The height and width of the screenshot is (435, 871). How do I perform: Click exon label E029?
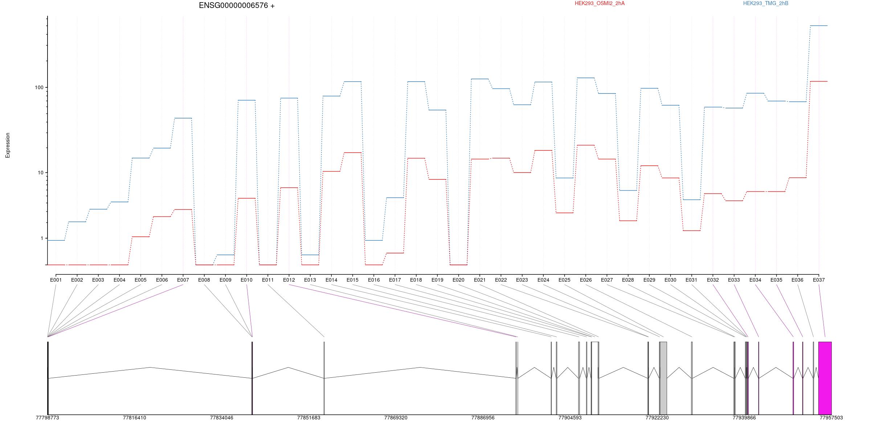pyautogui.click(x=649, y=280)
